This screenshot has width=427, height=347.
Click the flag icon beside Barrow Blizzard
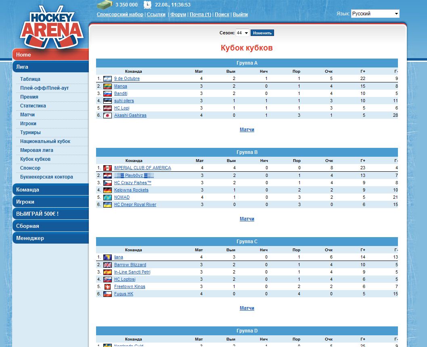(107, 265)
